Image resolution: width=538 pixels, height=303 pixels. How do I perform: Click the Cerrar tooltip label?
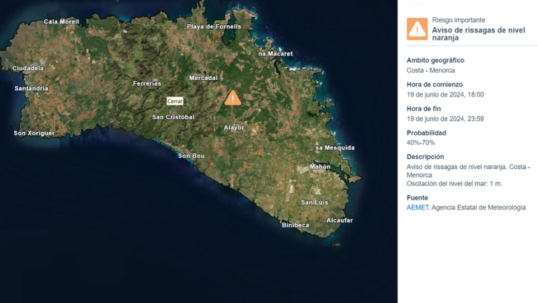(175, 101)
